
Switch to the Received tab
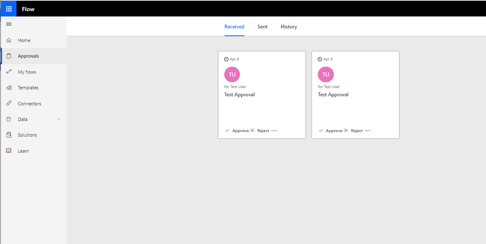(234, 27)
